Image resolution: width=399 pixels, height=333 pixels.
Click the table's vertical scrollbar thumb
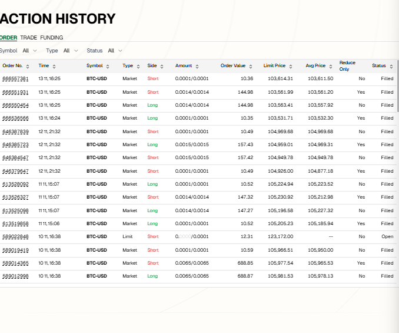pyautogui.click(x=398, y=86)
